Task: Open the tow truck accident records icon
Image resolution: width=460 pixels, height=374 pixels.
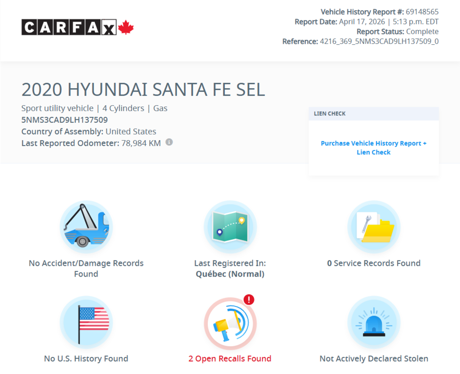Action: tap(86, 226)
